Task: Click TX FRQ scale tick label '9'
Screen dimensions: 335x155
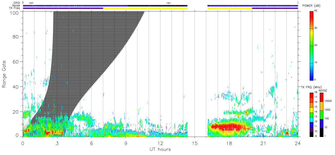Action: pos(316,136)
